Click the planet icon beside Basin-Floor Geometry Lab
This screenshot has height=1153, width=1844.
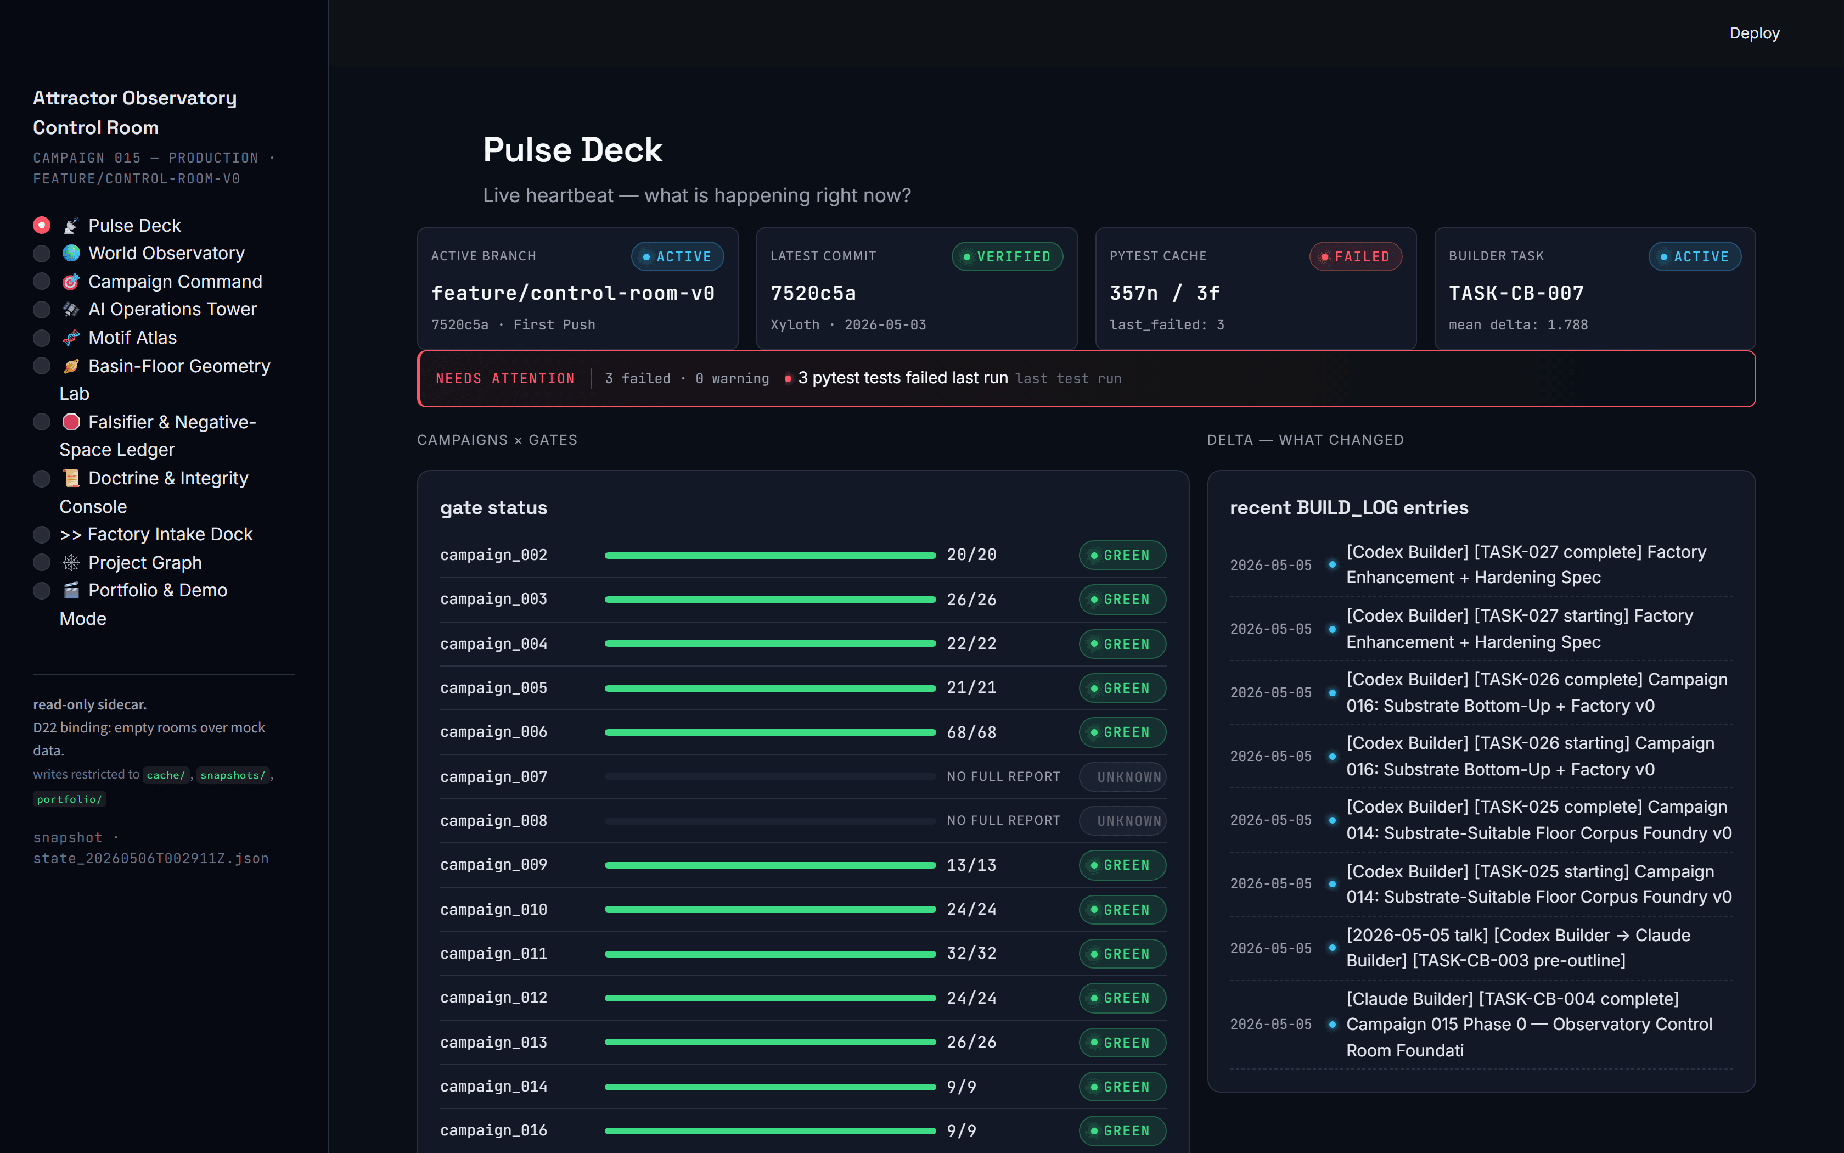click(x=71, y=366)
